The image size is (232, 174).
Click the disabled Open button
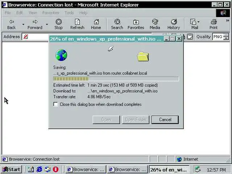point(106,120)
